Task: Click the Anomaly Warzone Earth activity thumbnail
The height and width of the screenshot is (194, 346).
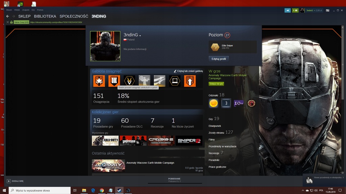Action: coord(108,166)
